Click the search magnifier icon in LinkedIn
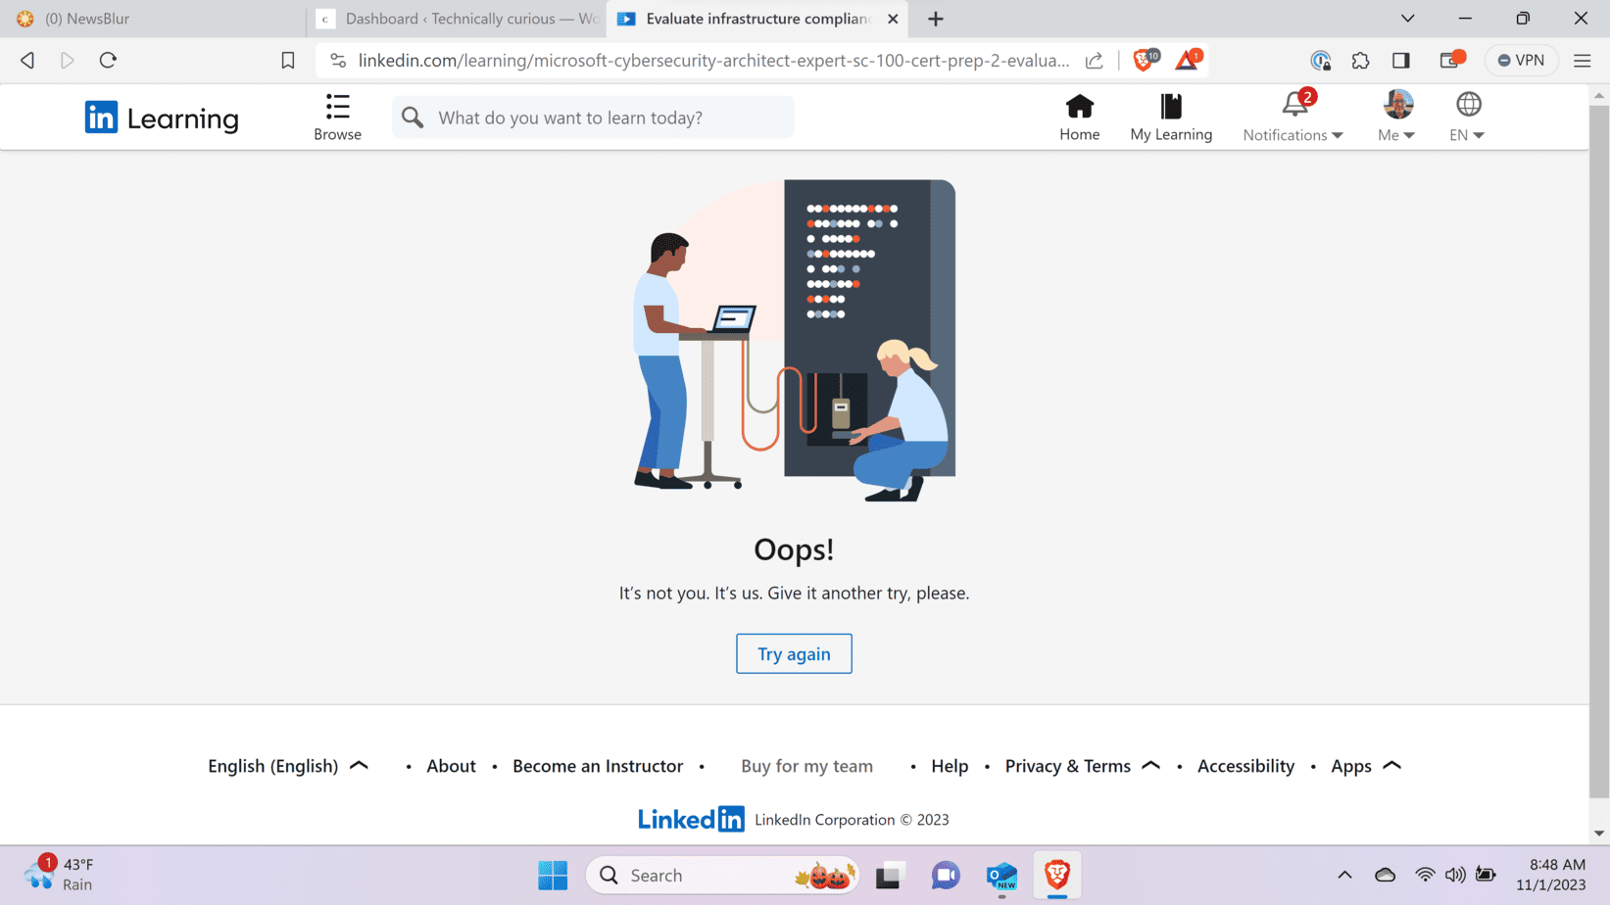This screenshot has height=905, width=1610. [x=413, y=118]
